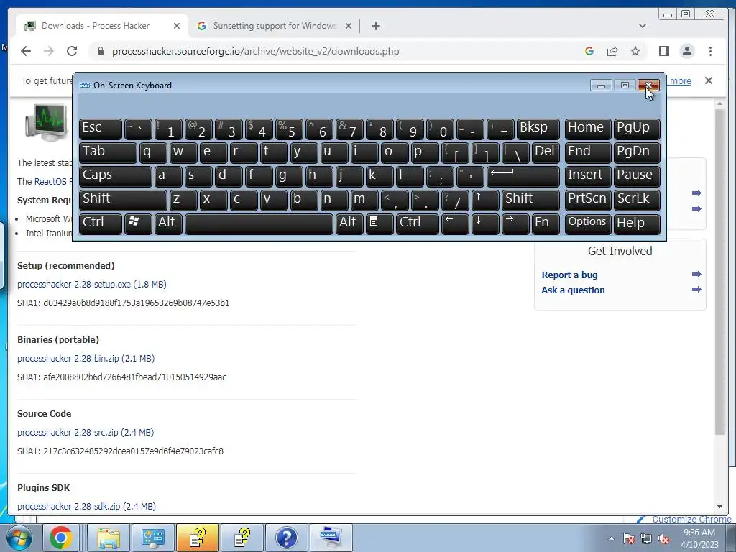Tap the up arrow key on keyboard
This screenshot has width=736, height=552.
point(485,200)
